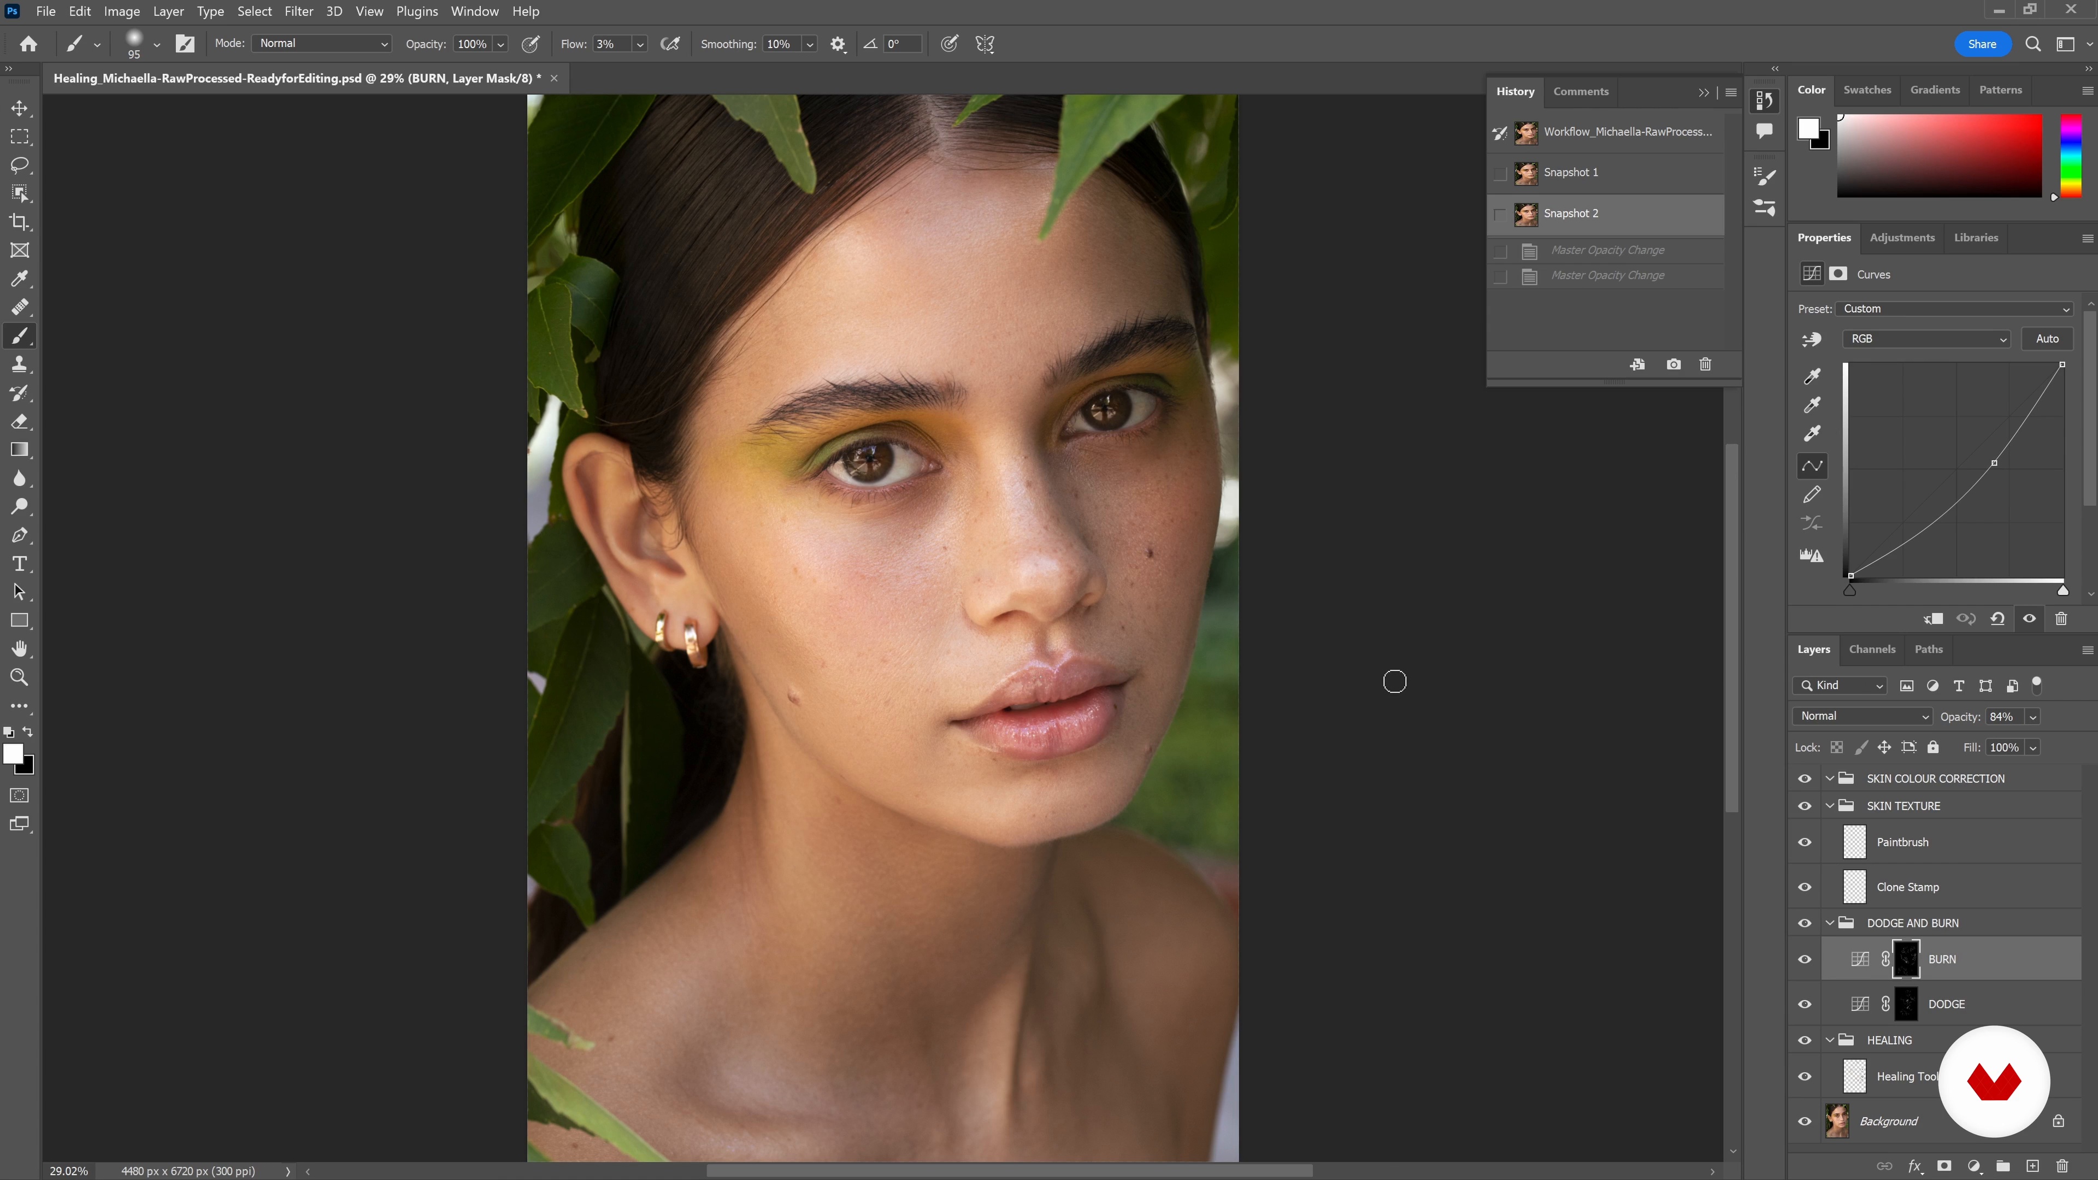Pick a color in the Color field
This screenshot has width=2098, height=1180.
pos(1939,156)
